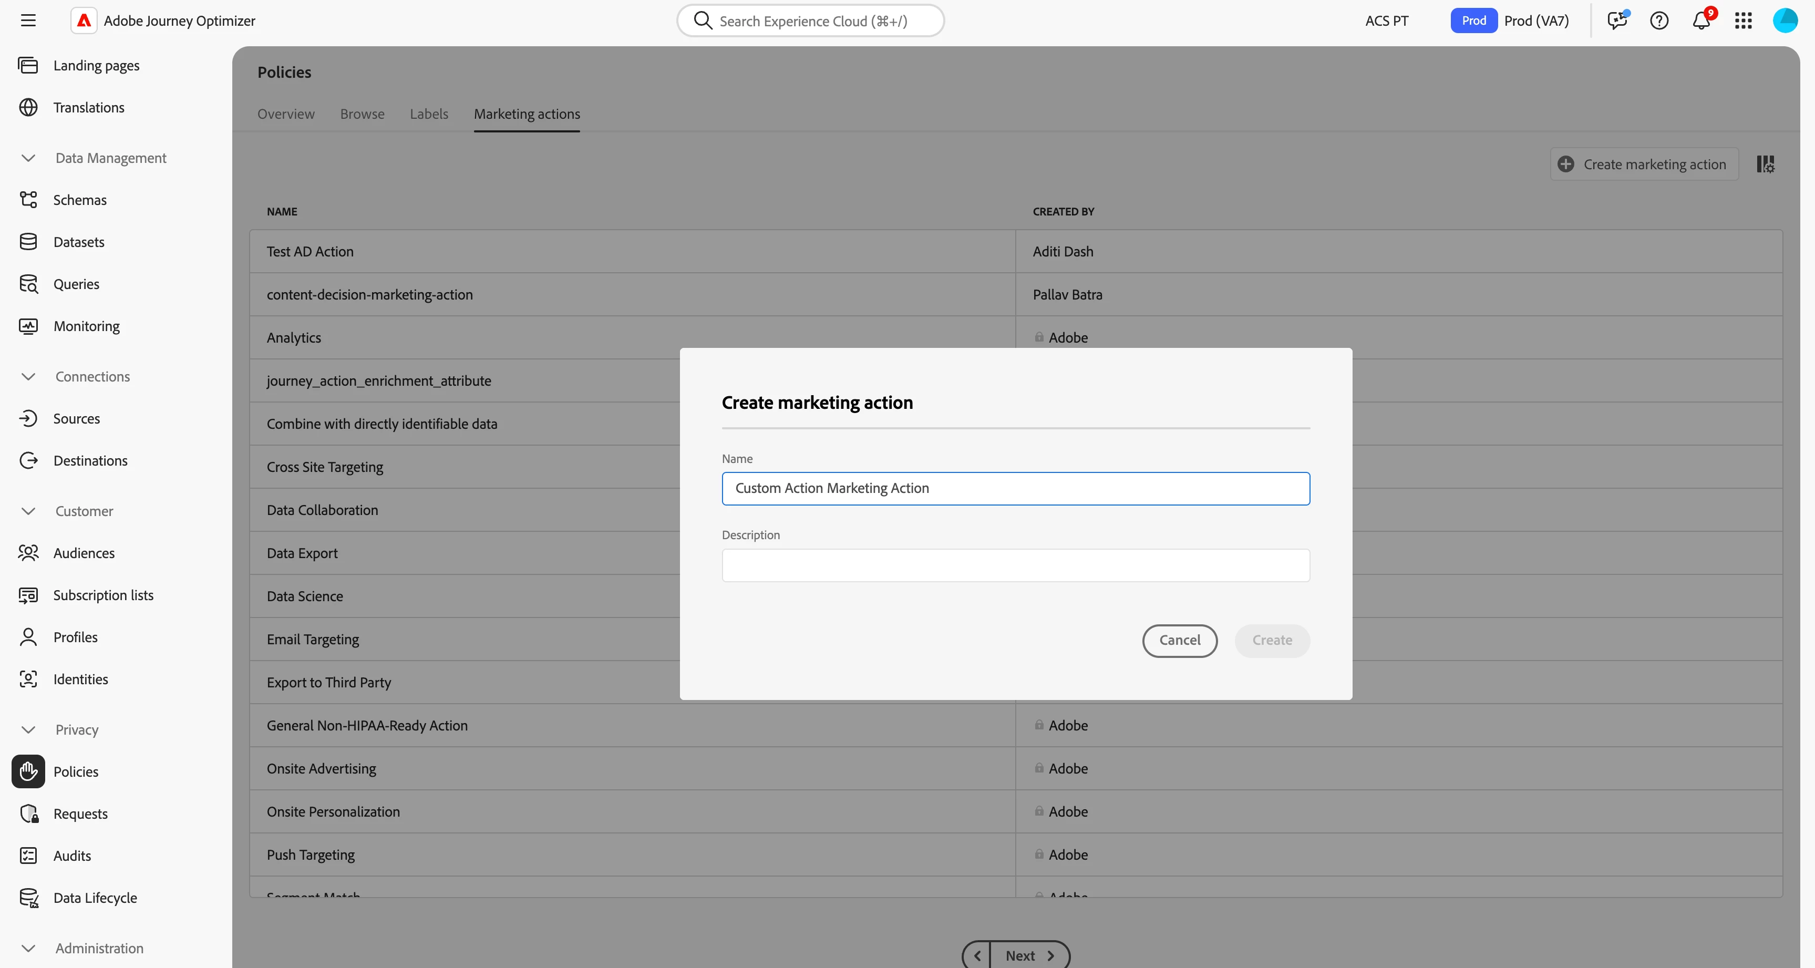
Task: Click the Audiences sidebar icon
Action: tap(28, 553)
